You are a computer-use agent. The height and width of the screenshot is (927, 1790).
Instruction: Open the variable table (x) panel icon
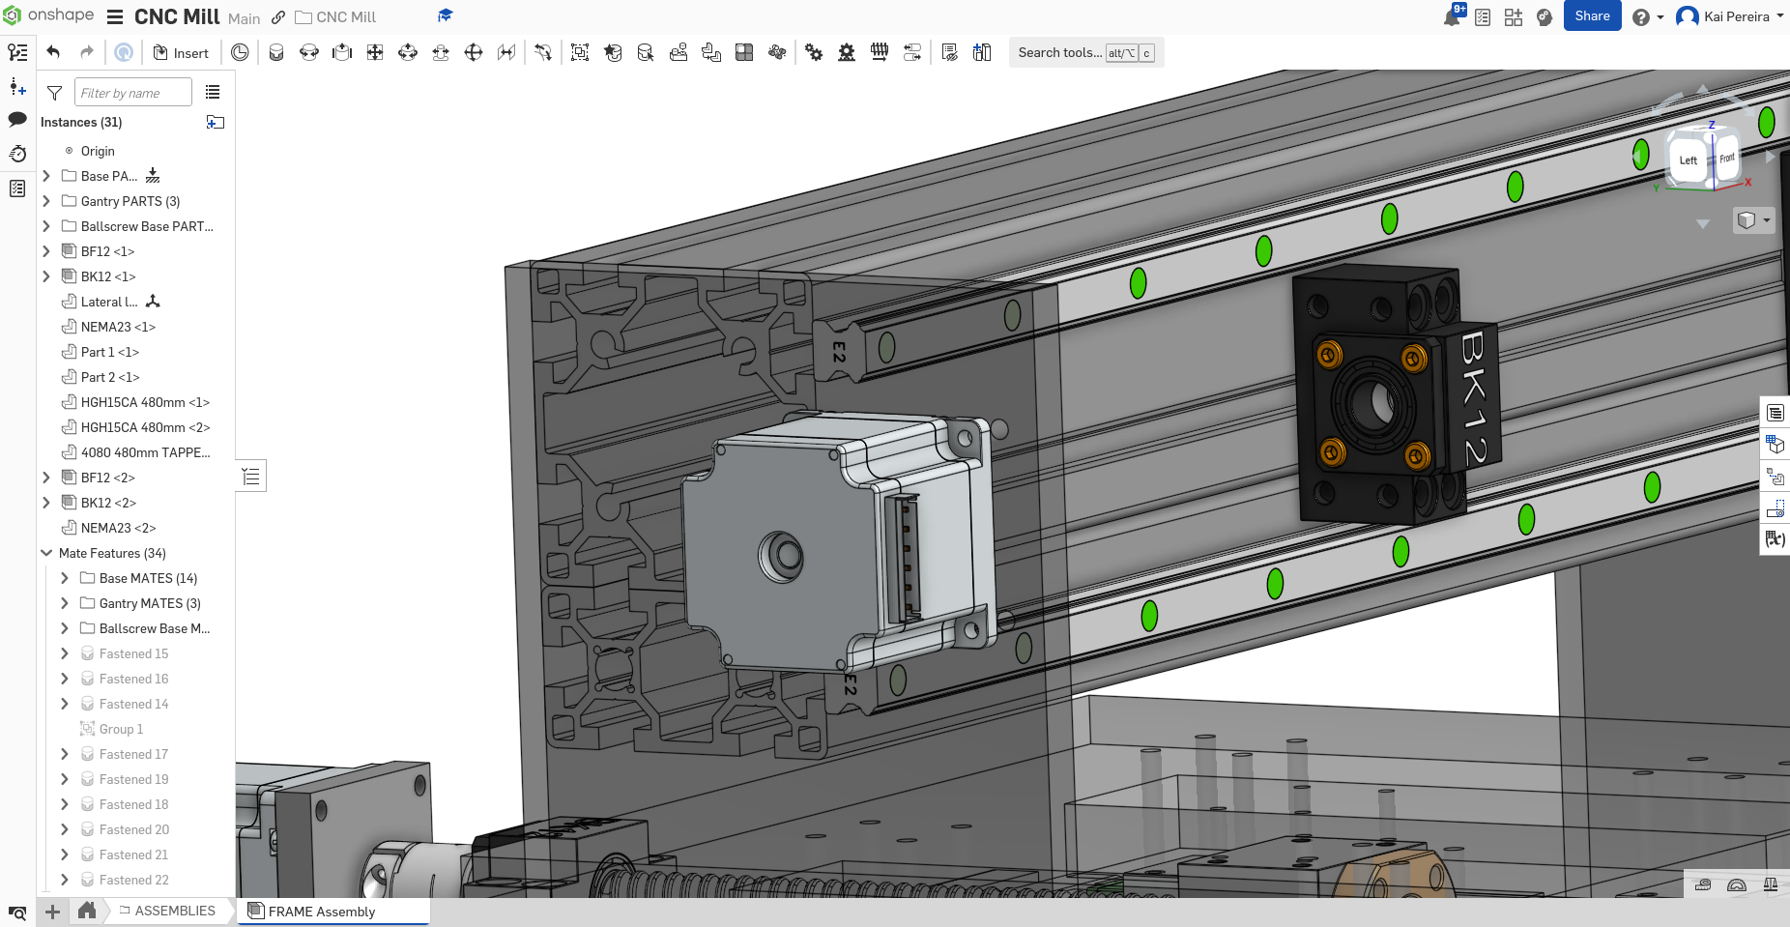pyautogui.click(x=1776, y=538)
